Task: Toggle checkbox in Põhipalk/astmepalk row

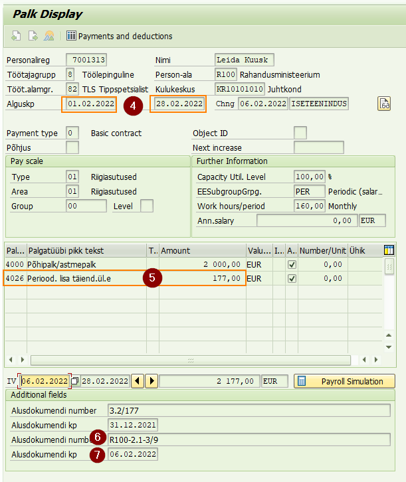Action: (x=292, y=265)
